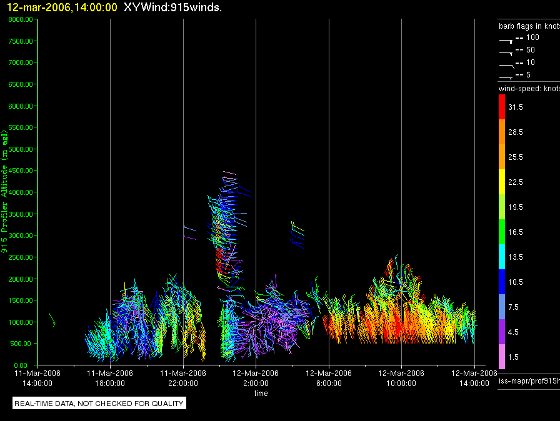Image resolution: width=560 pixels, height=421 pixels.
Task: Click the 915 Profiler Altitude axis title
Action: coord(4,192)
